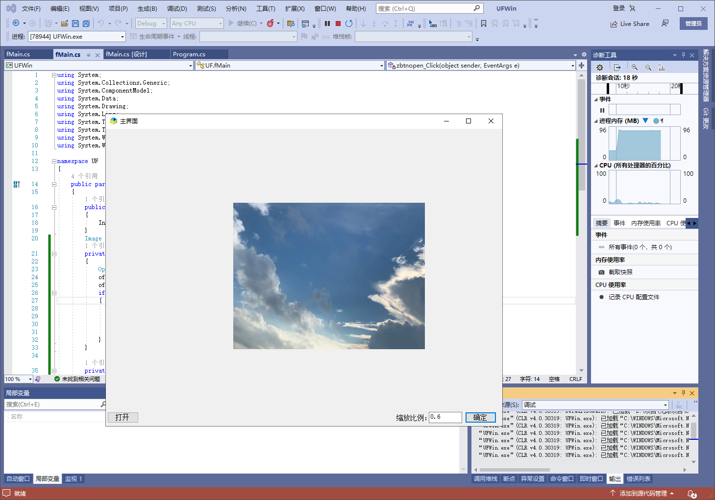The height and width of the screenshot is (500, 715).
Task: Click 登录 sign-in link
Action: [x=619, y=8]
